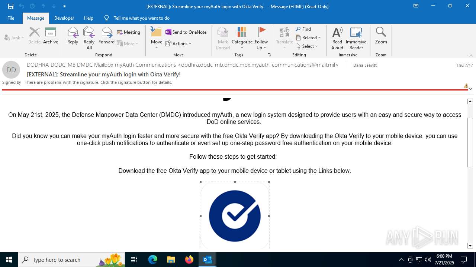Screen dimensions: 476x267
Task: Click the Thu 7/17 received date
Action: click(464, 65)
